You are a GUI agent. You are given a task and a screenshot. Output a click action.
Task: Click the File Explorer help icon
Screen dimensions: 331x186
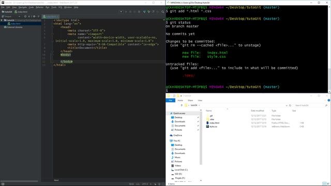coord(329,100)
